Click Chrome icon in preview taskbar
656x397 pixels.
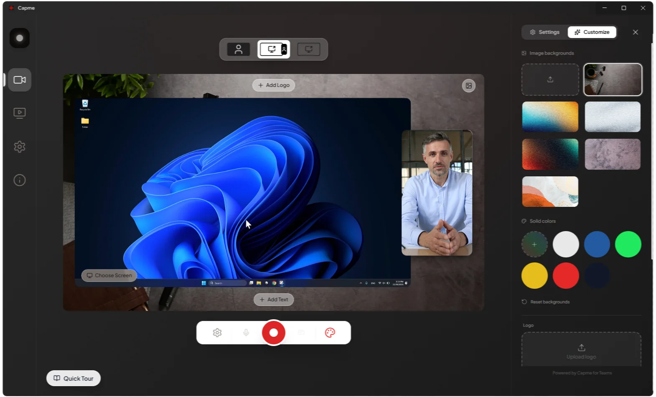click(x=274, y=283)
